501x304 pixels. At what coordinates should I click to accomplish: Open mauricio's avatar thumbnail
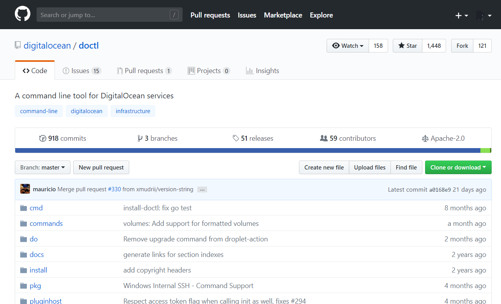[x=25, y=189]
